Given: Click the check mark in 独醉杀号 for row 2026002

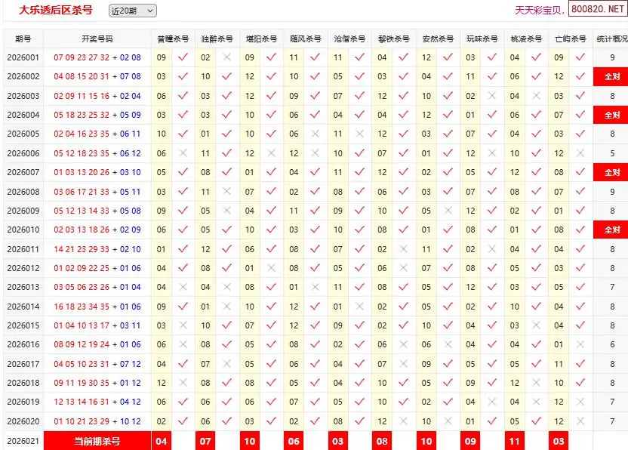Looking at the screenshot, I should click(x=226, y=76).
